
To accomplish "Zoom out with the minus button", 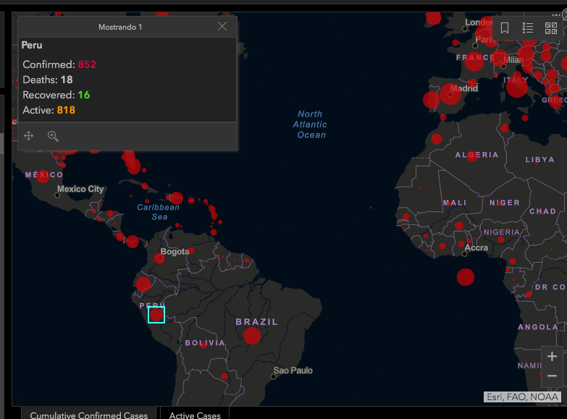I will [x=552, y=376].
